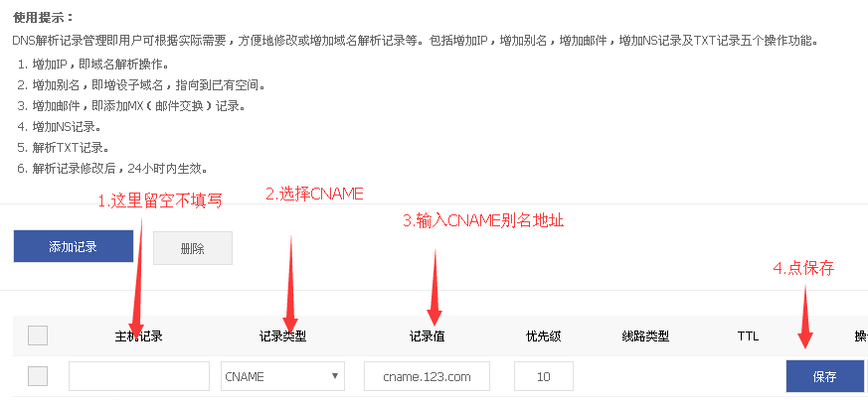Click the 线路类型 column header
Image resolution: width=868 pixels, height=400 pixels.
click(x=645, y=335)
